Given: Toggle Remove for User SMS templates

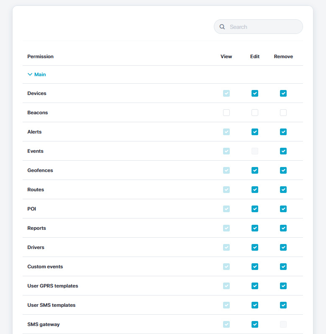Looking at the screenshot, I should 283,305.
